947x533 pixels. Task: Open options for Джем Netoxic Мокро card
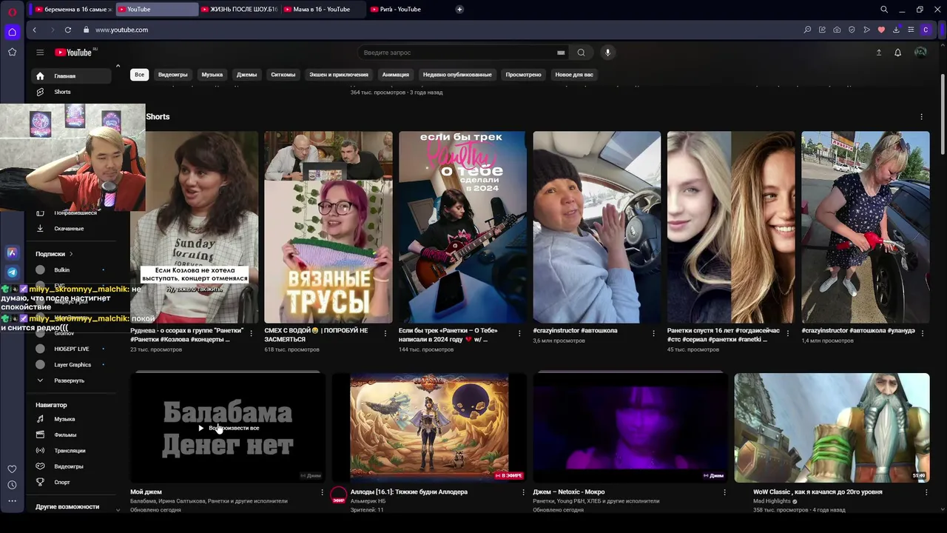pyautogui.click(x=724, y=492)
